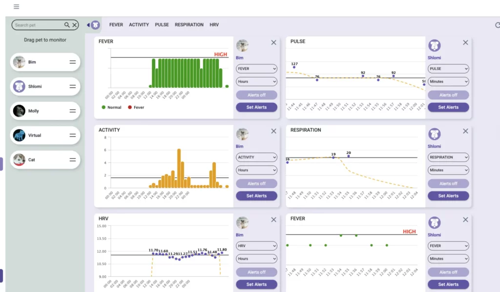Switch to the PULSE tab
Screen dimensions: 500x292
coord(162,25)
